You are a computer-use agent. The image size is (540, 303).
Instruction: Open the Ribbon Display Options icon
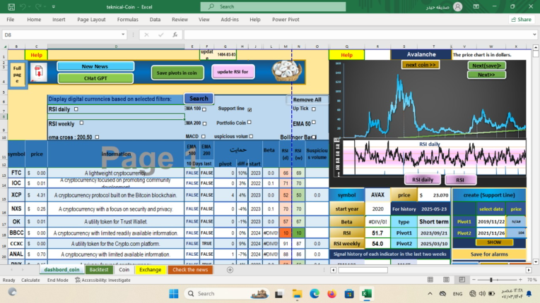[x=476, y=6]
